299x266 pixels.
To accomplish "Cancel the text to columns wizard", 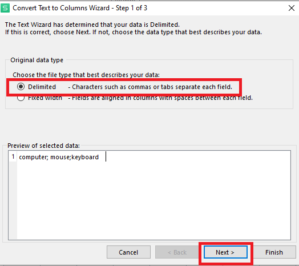I will (128, 252).
